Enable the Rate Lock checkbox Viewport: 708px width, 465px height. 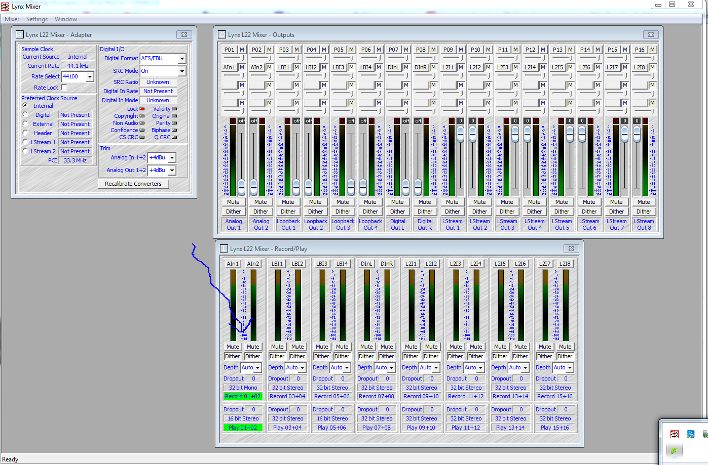coord(64,88)
